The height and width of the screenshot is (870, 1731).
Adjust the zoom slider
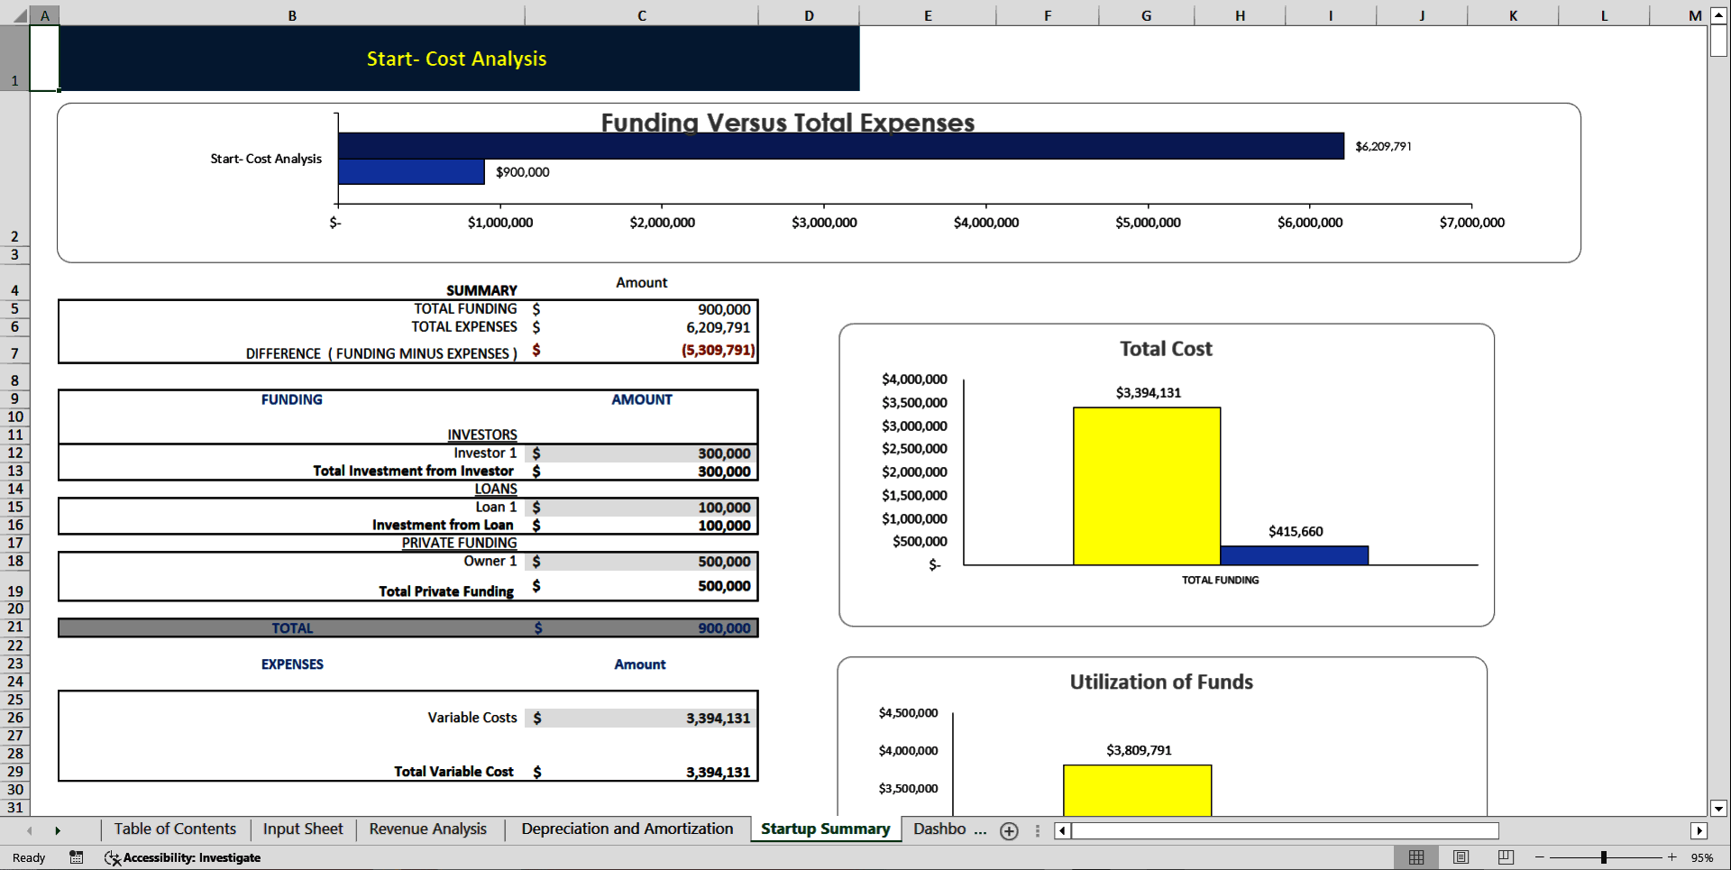(1604, 857)
